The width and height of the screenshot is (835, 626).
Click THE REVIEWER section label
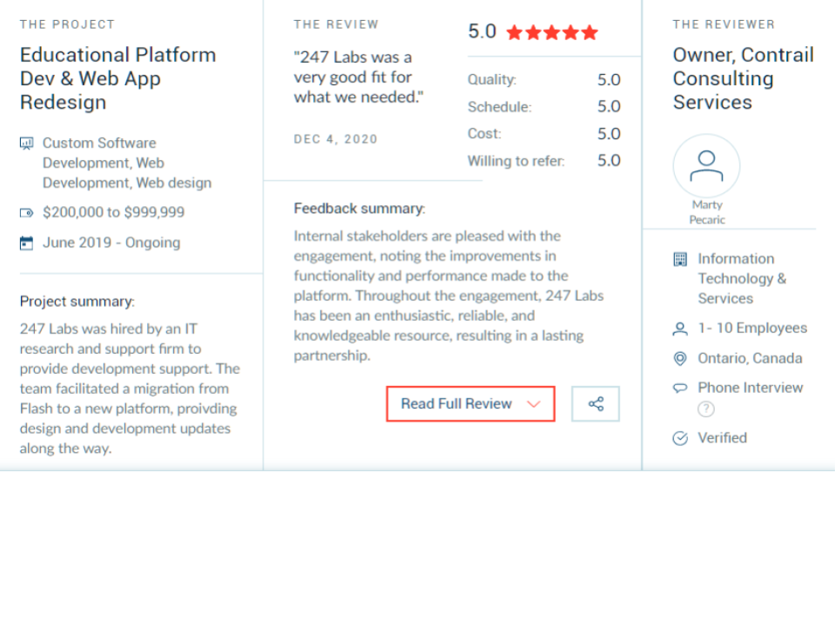724,24
